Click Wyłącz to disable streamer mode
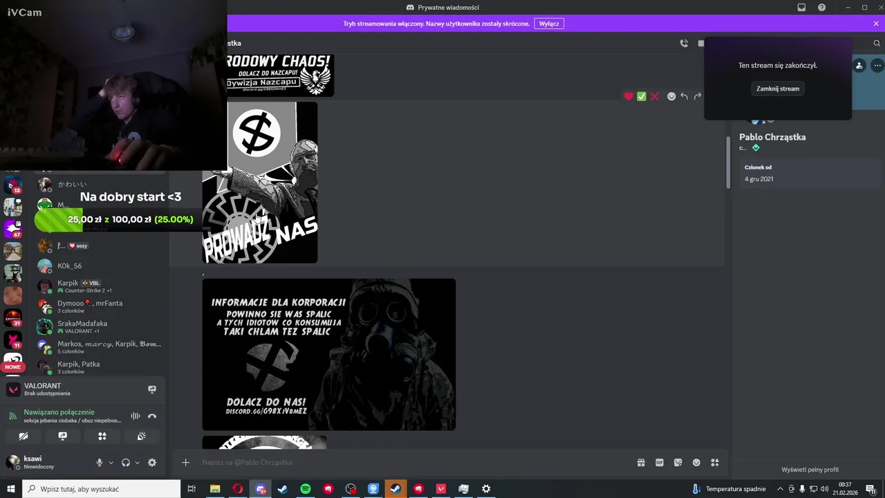 549,24
